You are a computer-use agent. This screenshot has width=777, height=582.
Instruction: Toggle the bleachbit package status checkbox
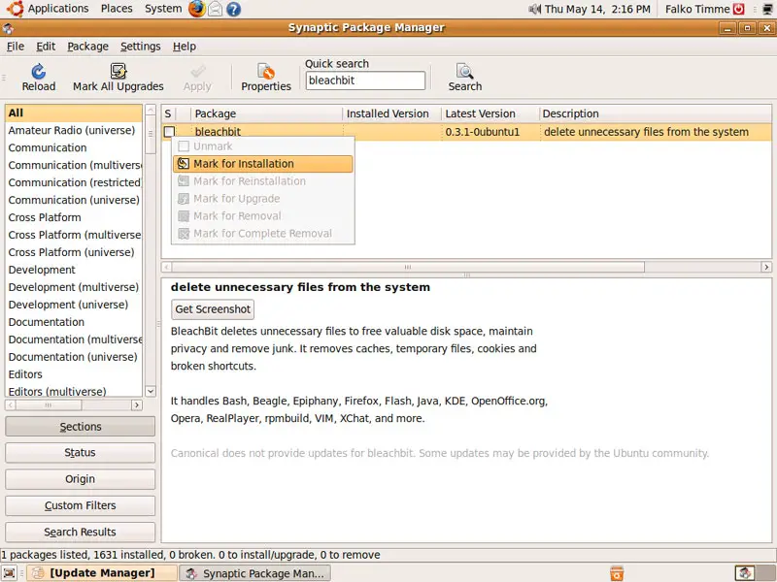point(169,132)
